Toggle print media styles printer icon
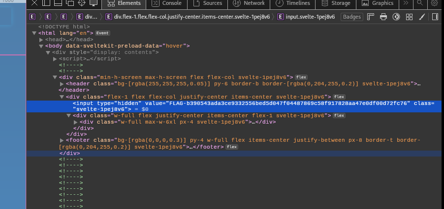 pyautogui.click(x=383, y=17)
